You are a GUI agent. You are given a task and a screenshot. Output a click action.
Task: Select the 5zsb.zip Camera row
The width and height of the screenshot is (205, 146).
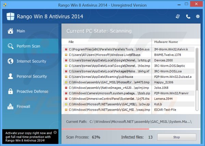pyautogui.click(x=129, y=93)
